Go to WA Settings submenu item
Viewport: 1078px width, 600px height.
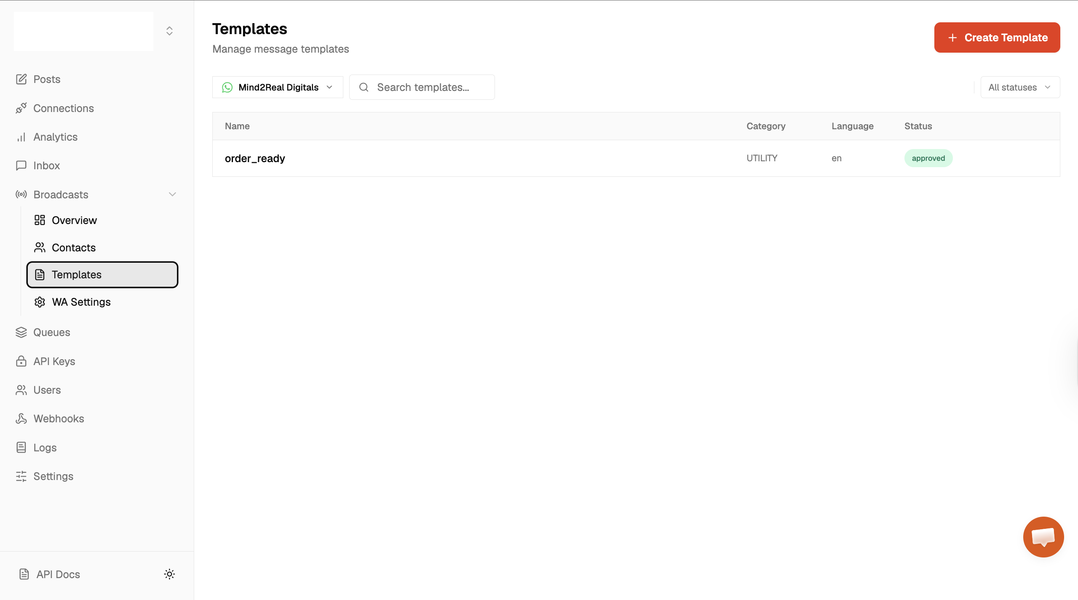[x=81, y=302]
